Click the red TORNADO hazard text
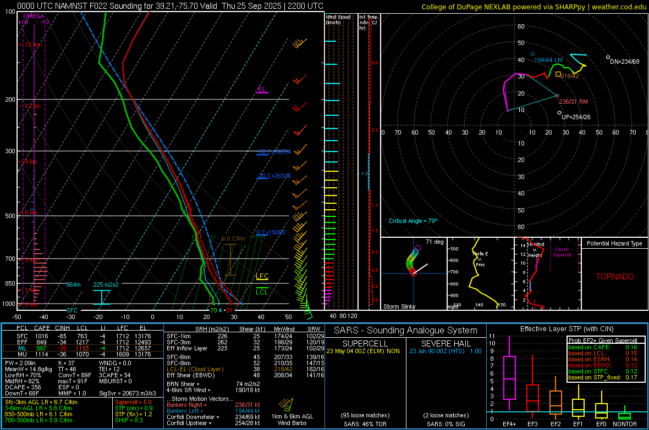Screen dimensions: 649x430 [615, 277]
